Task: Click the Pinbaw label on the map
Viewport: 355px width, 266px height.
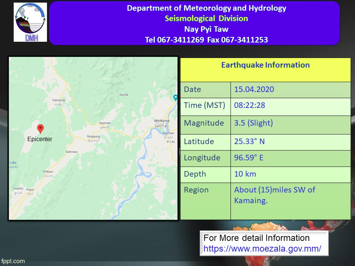Action: pyautogui.click(x=48, y=172)
